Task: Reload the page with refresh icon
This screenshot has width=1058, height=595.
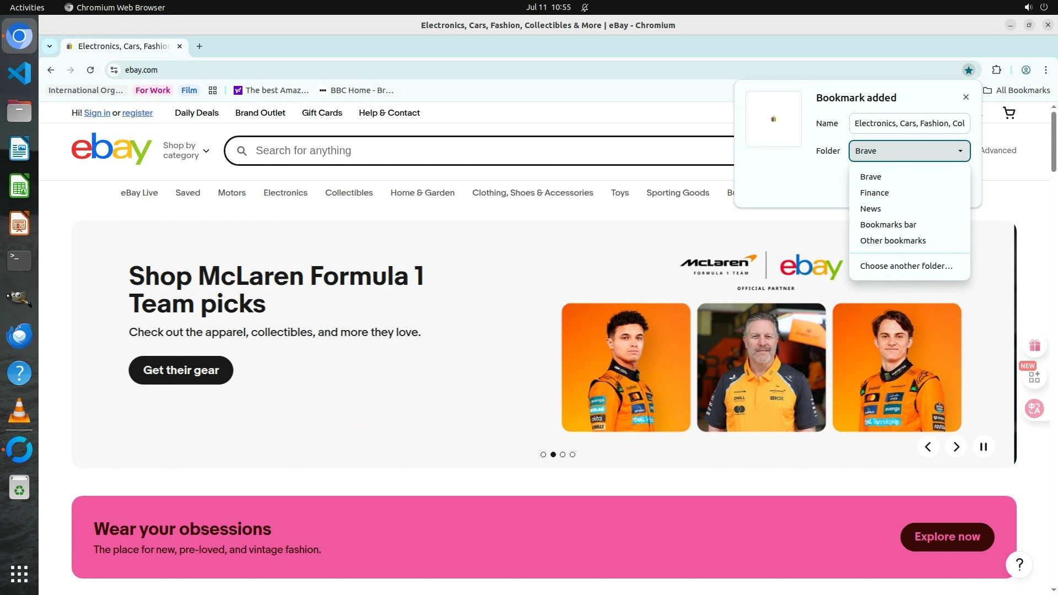Action: (x=90, y=70)
